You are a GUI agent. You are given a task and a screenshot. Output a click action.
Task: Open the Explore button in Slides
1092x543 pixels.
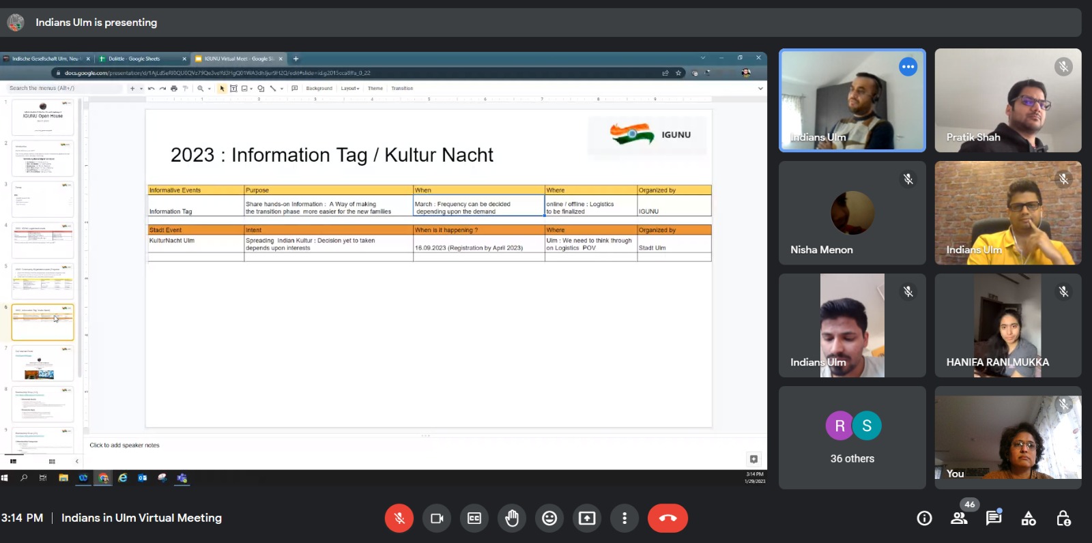[753, 459]
